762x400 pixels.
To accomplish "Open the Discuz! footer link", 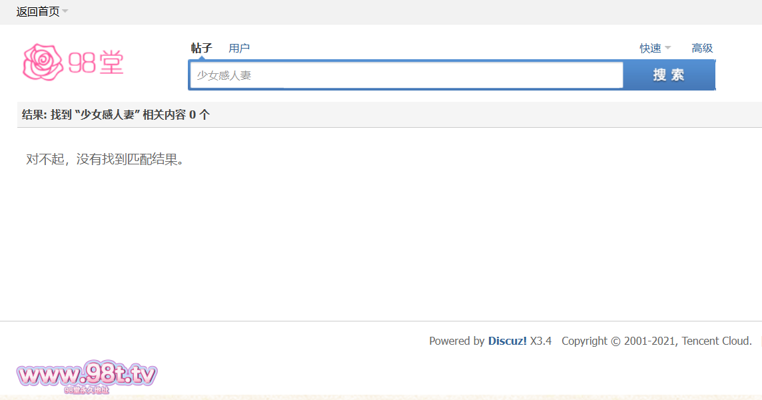I will coord(507,341).
